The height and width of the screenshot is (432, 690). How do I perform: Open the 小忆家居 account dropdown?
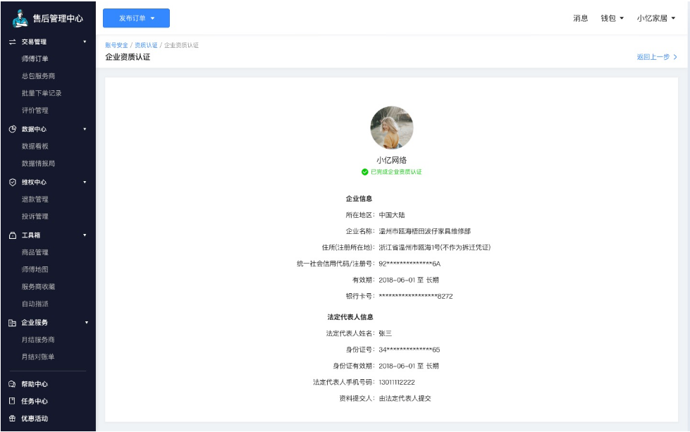pyautogui.click(x=655, y=18)
